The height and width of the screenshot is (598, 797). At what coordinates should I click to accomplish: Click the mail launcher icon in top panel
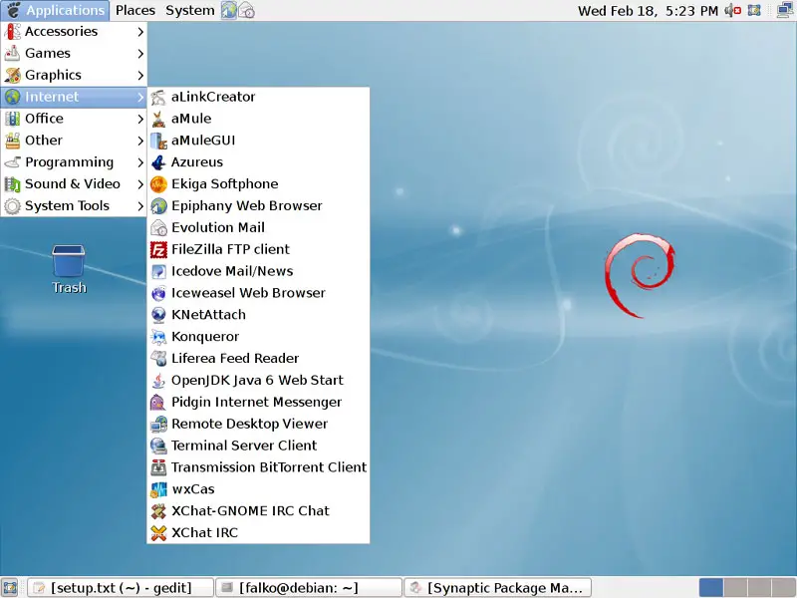(246, 10)
